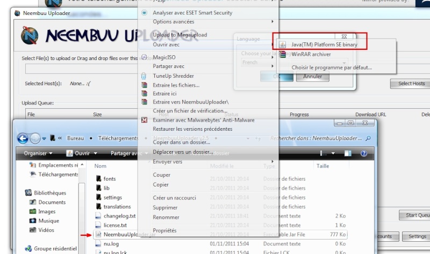Open Organiser dropdown in Explorer toolbar

coord(38,153)
